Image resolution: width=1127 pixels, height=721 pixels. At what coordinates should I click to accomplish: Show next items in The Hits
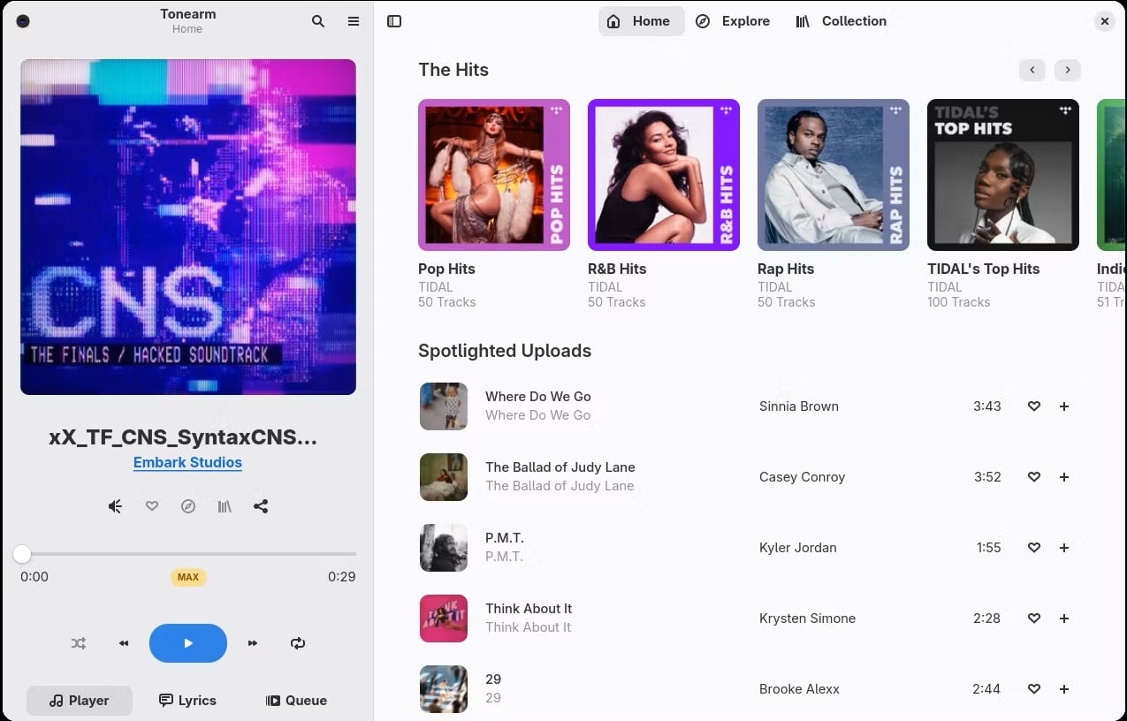pyautogui.click(x=1068, y=70)
